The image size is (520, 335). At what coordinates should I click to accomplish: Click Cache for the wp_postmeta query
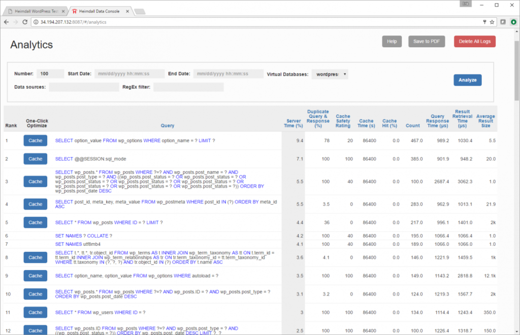(35, 204)
